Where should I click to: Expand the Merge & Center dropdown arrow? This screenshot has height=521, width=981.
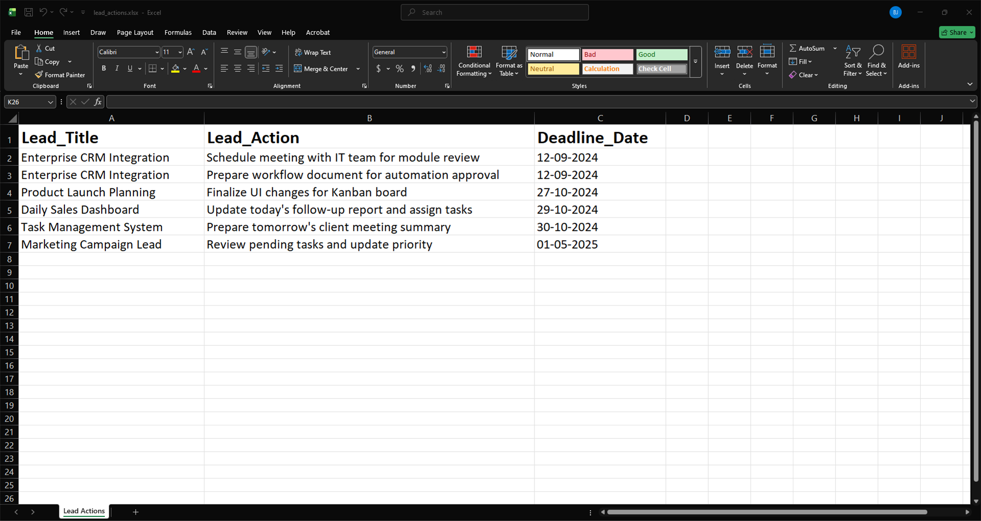tap(358, 69)
